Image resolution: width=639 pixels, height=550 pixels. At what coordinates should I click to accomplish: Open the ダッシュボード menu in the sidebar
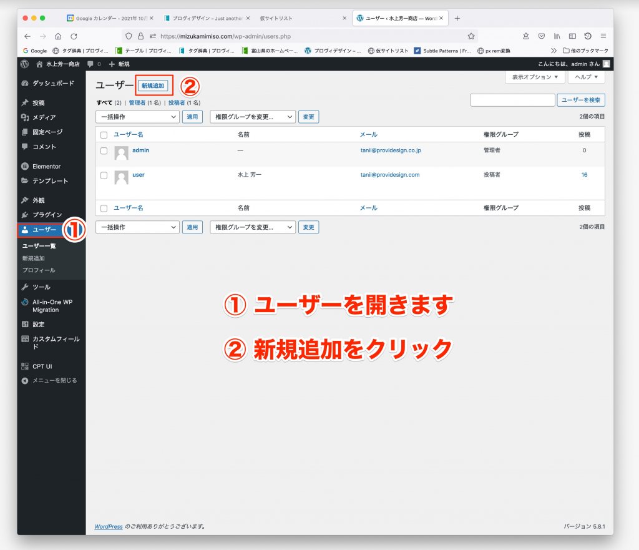pyautogui.click(x=52, y=83)
